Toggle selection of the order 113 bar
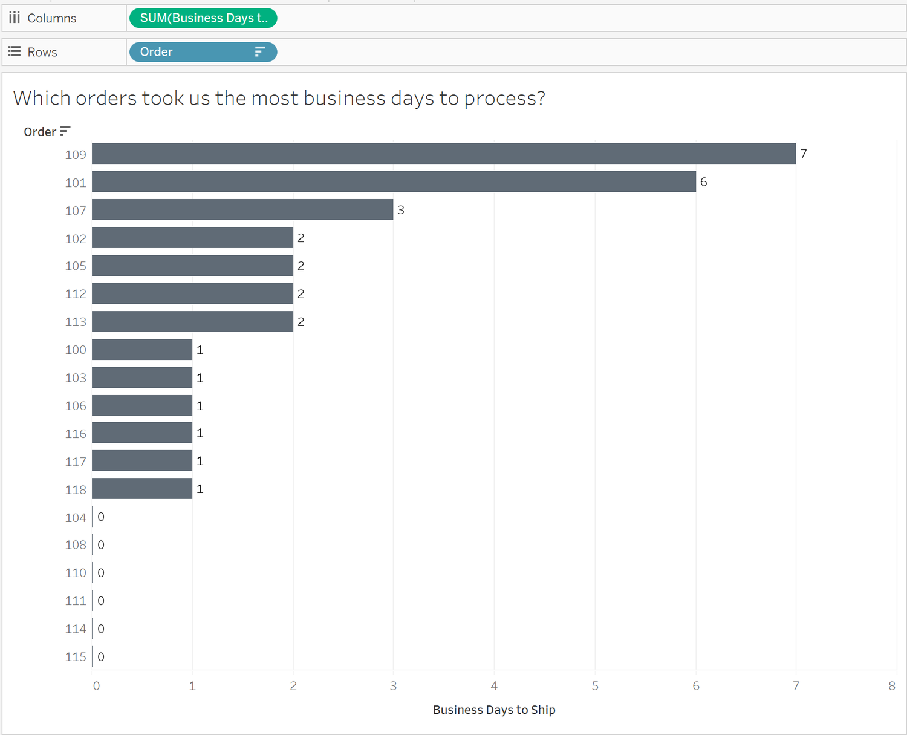907x735 pixels. (192, 321)
